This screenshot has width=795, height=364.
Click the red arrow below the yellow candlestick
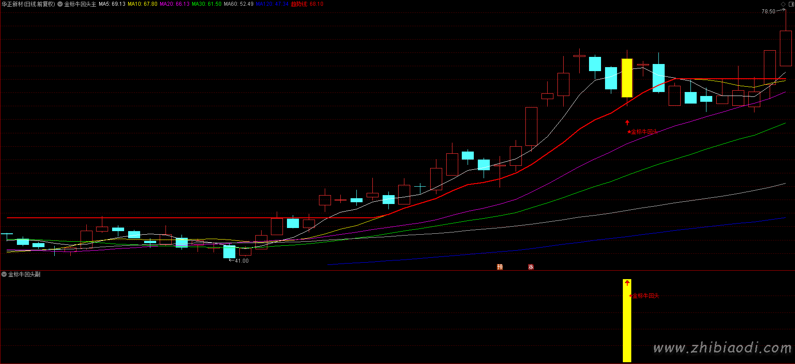[627, 122]
